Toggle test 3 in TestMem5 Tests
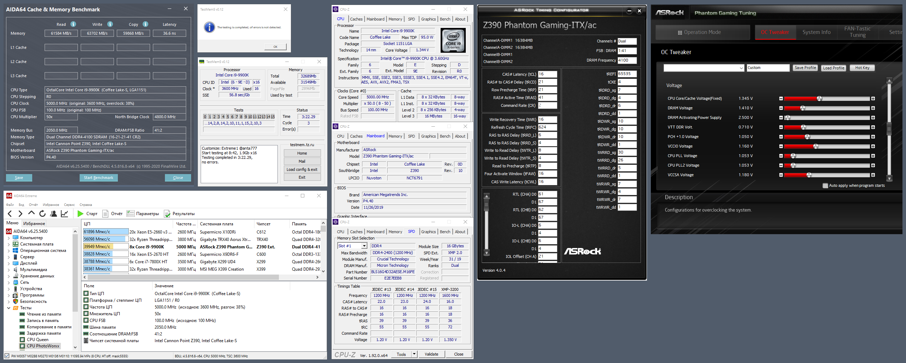 pyautogui.click(x=218, y=116)
